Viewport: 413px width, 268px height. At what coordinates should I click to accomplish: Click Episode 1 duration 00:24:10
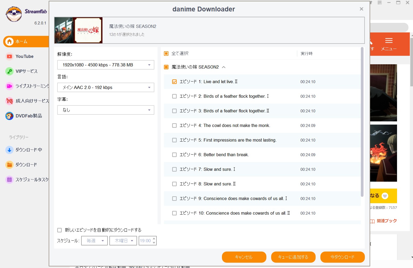click(308, 82)
